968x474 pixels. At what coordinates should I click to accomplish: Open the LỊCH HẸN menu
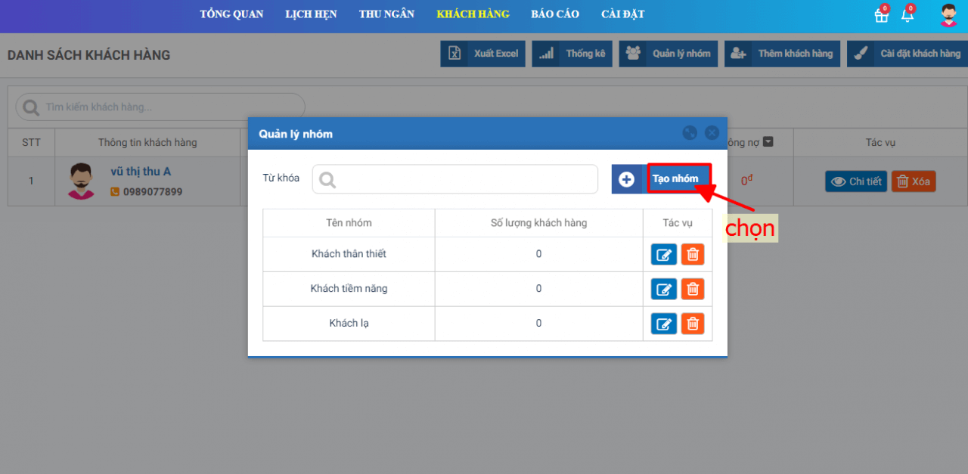click(x=311, y=14)
